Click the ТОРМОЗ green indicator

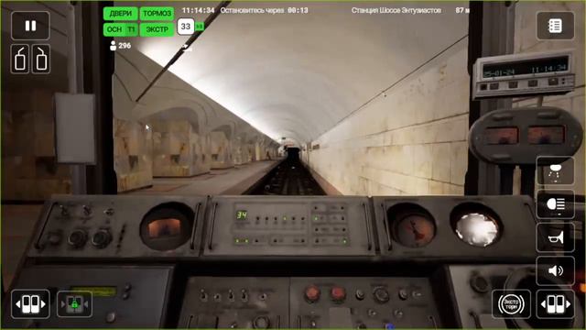(157, 14)
